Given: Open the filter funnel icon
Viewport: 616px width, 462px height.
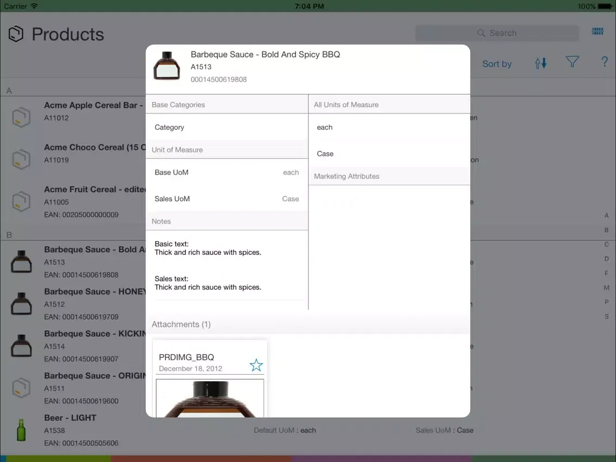Looking at the screenshot, I should (x=572, y=62).
